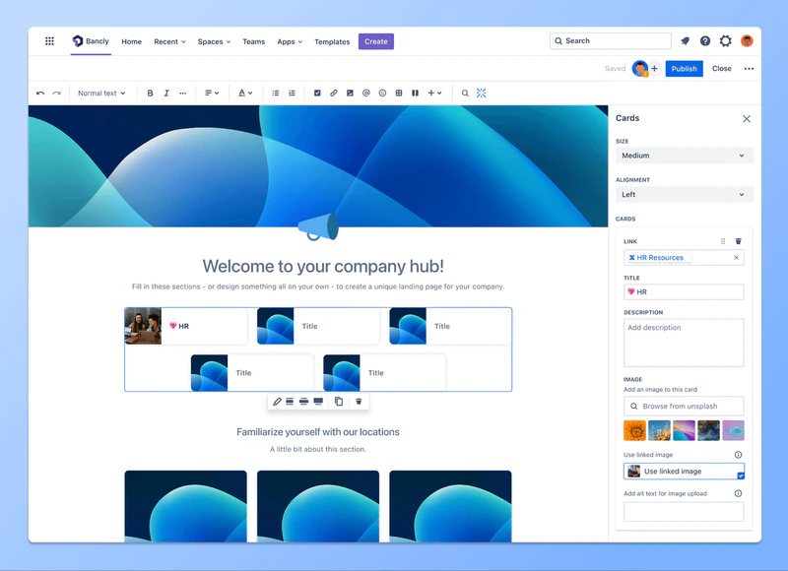Toggle bold formatting
Screen dimensions: 788x571
tap(150, 93)
